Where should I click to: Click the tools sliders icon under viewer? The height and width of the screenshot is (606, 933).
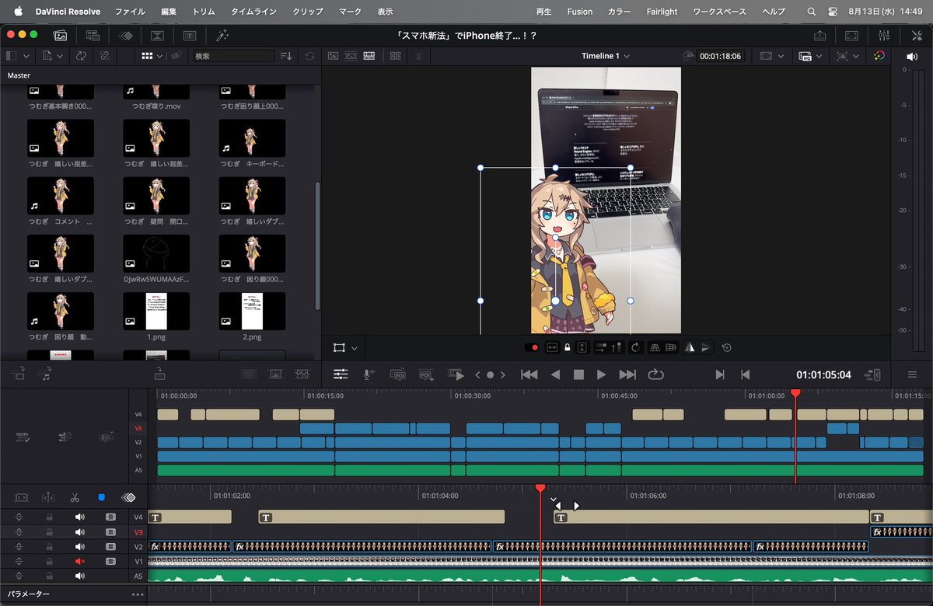pos(341,374)
